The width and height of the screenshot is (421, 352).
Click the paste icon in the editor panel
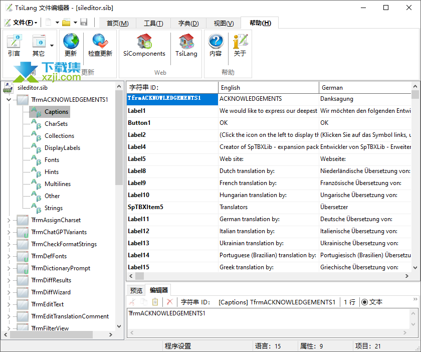[155, 301]
